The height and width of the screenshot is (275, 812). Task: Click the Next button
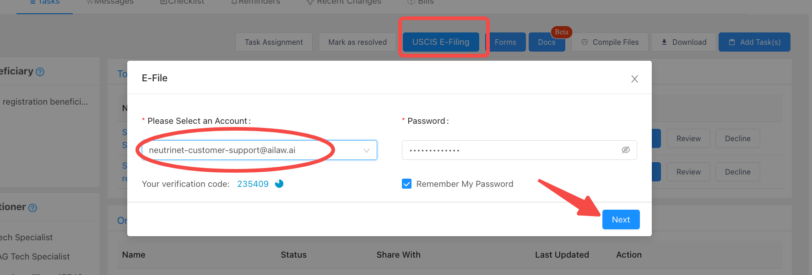point(621,220)
